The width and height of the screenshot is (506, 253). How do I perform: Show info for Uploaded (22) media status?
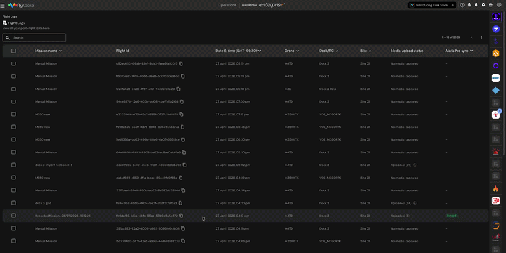pyautogui.click(x=415, y=165)
